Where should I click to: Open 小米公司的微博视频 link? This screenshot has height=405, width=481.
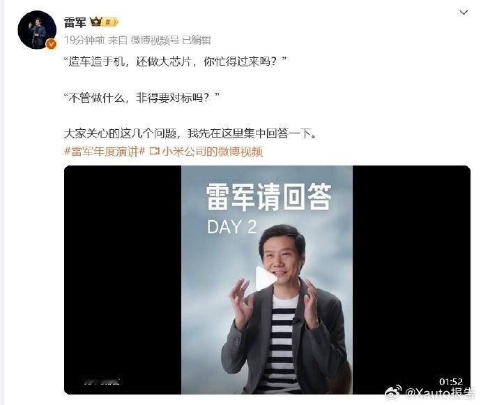[213, 152]
